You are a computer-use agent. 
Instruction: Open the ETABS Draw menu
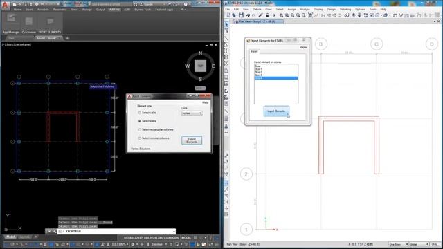tap(269, 9)
